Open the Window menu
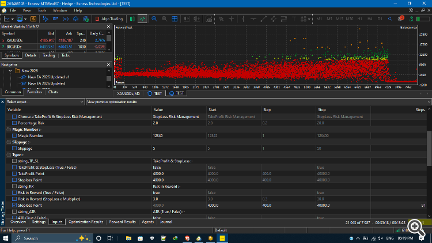432x243 pixels. coord(60,10)
